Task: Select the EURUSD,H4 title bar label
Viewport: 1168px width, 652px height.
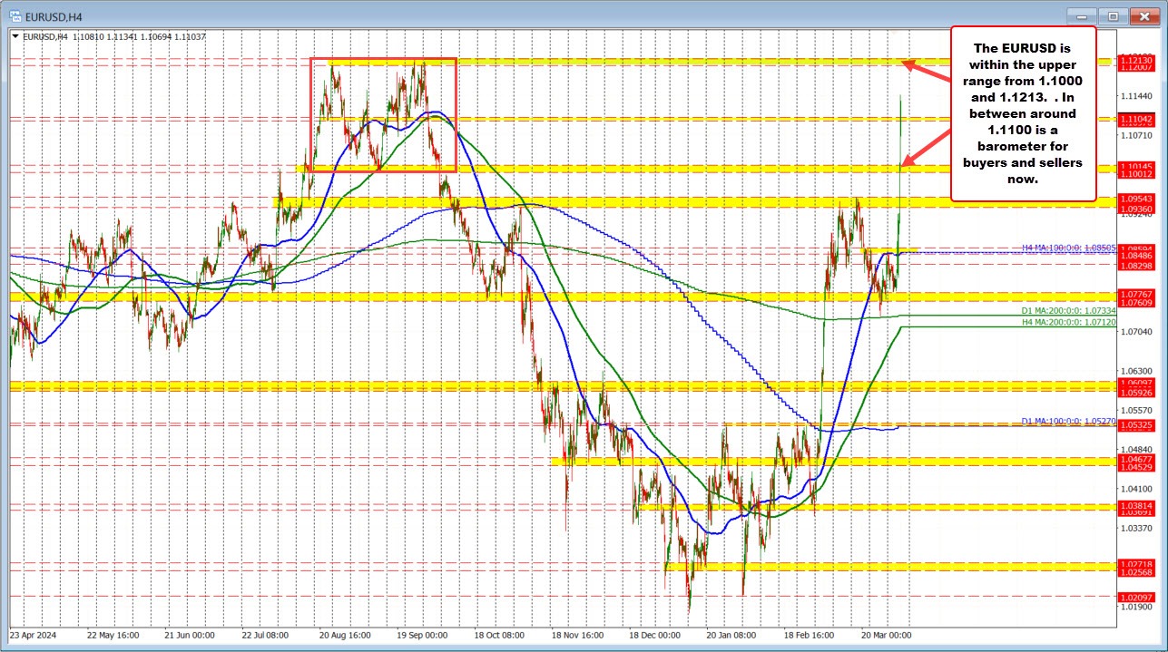Action: point(54,15)
